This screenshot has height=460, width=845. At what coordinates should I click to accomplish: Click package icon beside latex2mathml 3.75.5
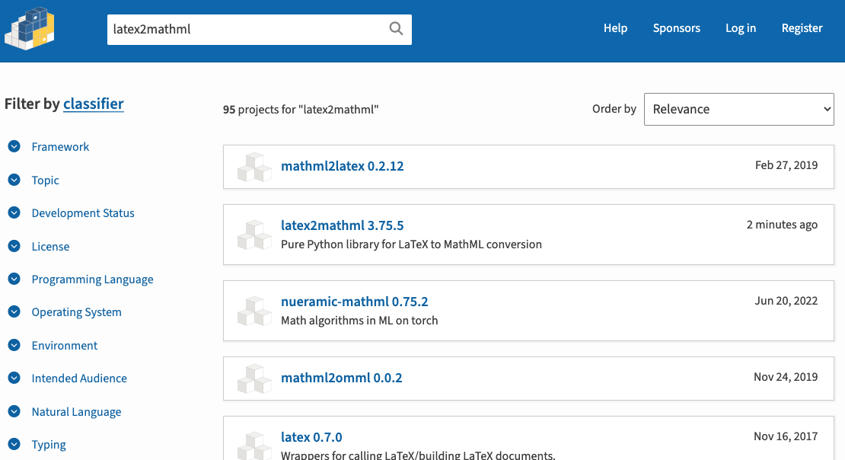coord(254,235)
